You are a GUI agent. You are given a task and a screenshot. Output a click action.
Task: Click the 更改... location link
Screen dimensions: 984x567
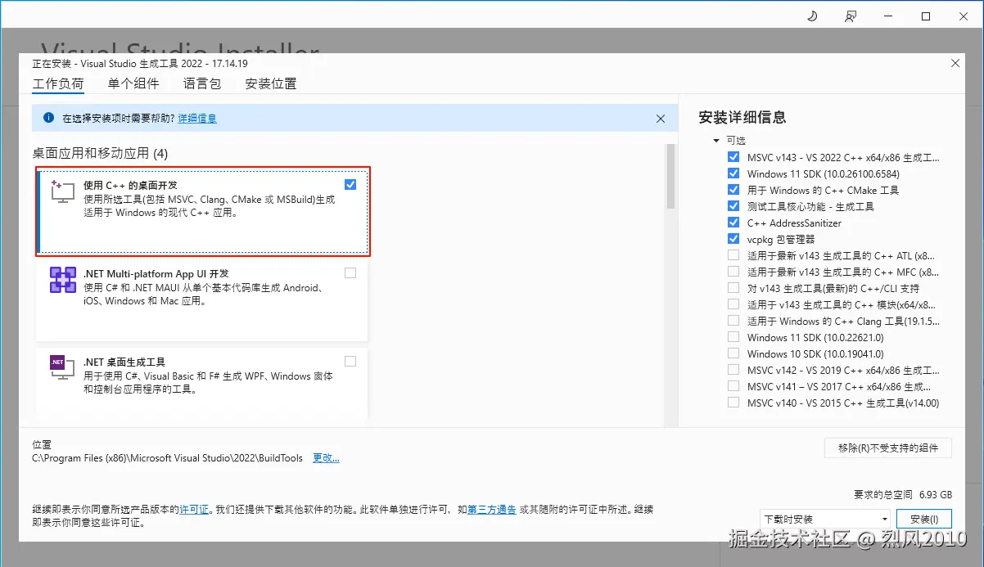pyautogui.click(x=326, y=458)
